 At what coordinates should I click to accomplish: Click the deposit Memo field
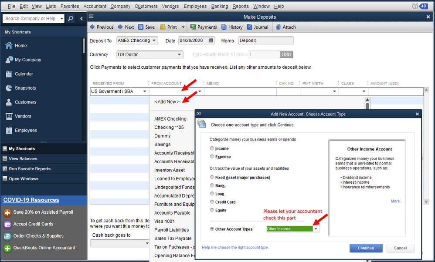point(266,40)
